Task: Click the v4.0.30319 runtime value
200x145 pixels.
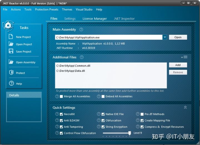Action: [x=89, y=48]
